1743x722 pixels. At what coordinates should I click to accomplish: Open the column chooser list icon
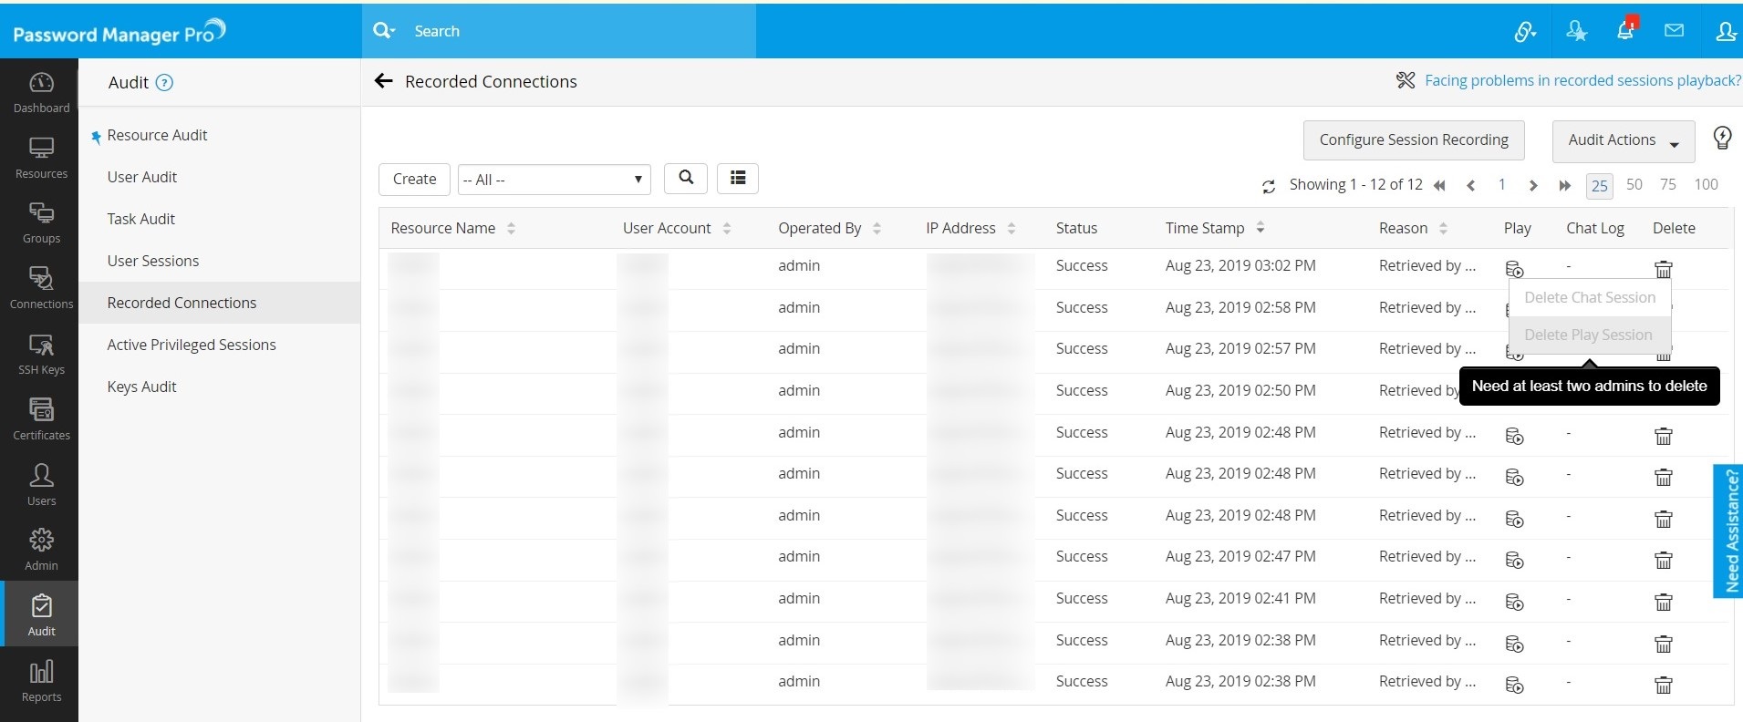pos(738,179)
